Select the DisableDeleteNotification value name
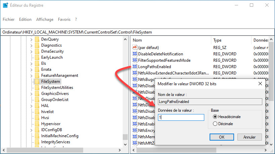The width and height of the screenshot is (275, 154). click(161, 54)
